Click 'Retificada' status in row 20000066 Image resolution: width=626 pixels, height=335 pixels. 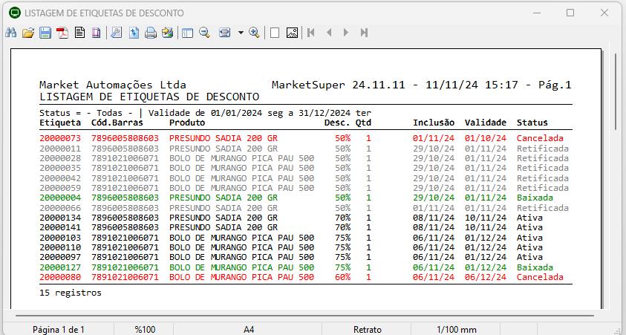click(543, 208)
